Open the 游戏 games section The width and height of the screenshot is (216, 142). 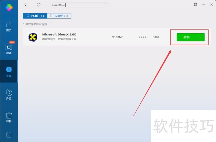tap(9, 49)
